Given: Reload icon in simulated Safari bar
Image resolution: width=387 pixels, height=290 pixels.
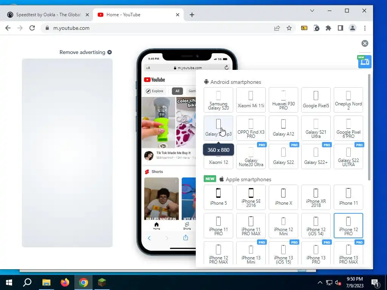Looking at the screenshot, I should 226,68.
